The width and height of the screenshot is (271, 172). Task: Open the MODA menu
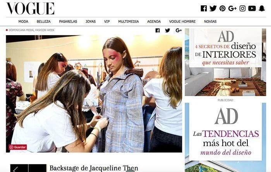click(23, 22)
